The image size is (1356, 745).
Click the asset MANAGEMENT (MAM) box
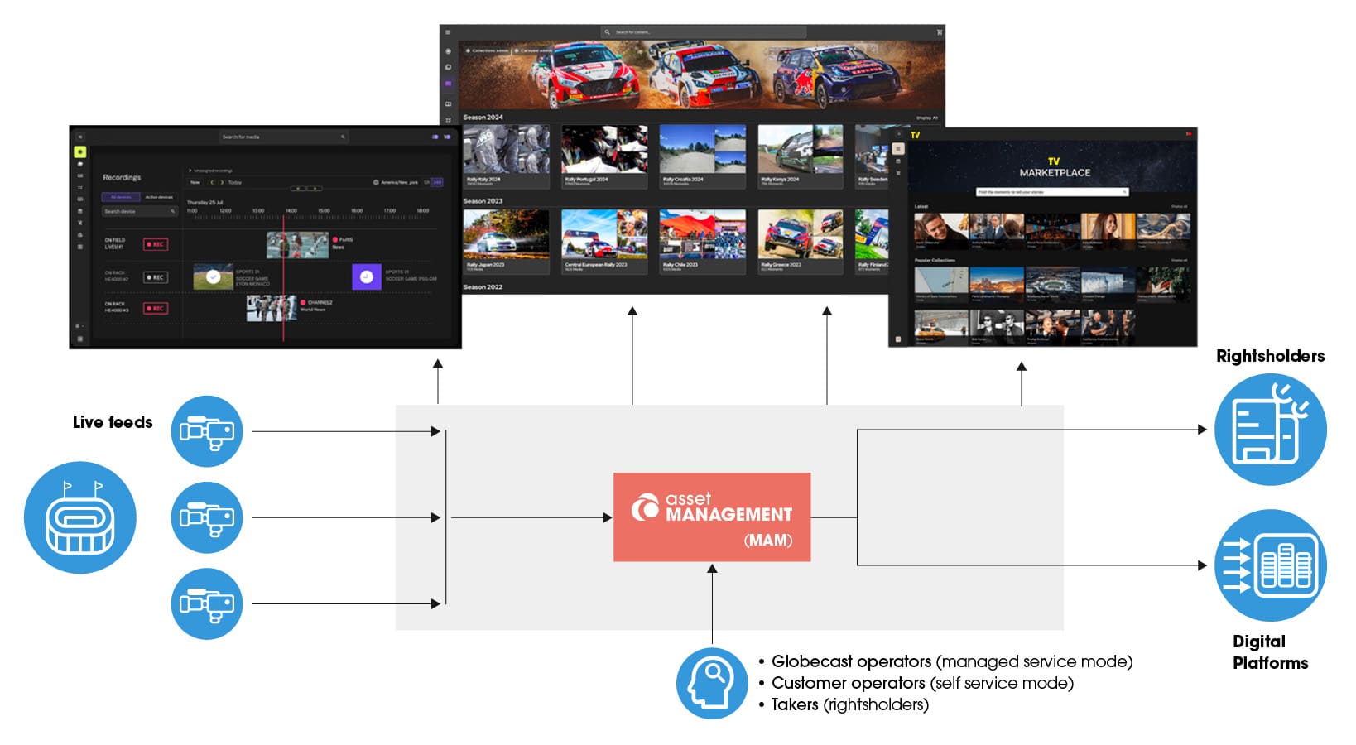(712, 517)
